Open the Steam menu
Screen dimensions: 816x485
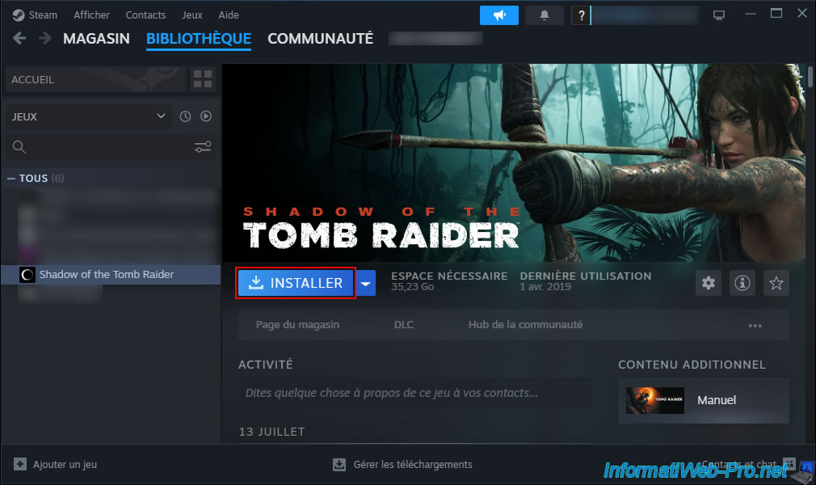coord(43,15)
